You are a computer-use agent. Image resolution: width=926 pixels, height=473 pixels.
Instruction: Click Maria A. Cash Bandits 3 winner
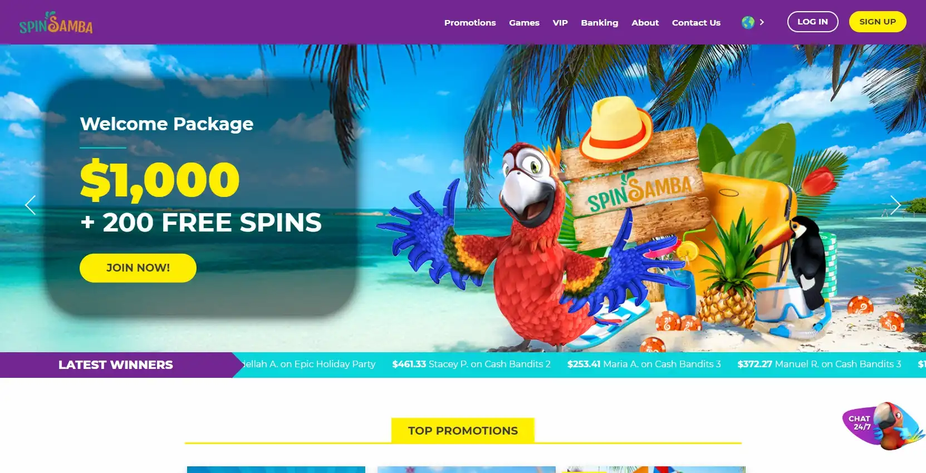click(644, 364)
